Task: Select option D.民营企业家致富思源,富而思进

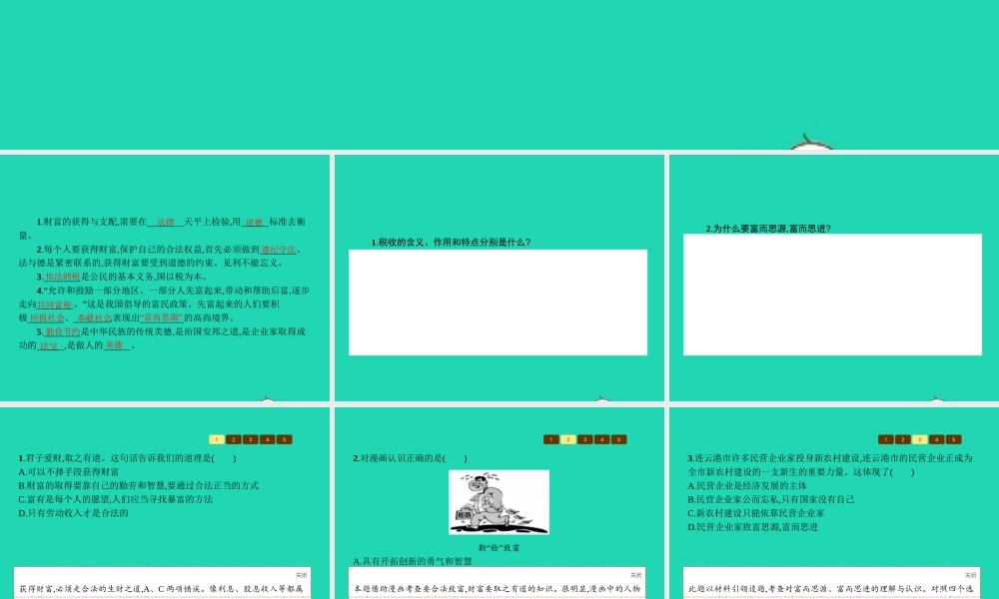Action: click(x=753, y=527)
